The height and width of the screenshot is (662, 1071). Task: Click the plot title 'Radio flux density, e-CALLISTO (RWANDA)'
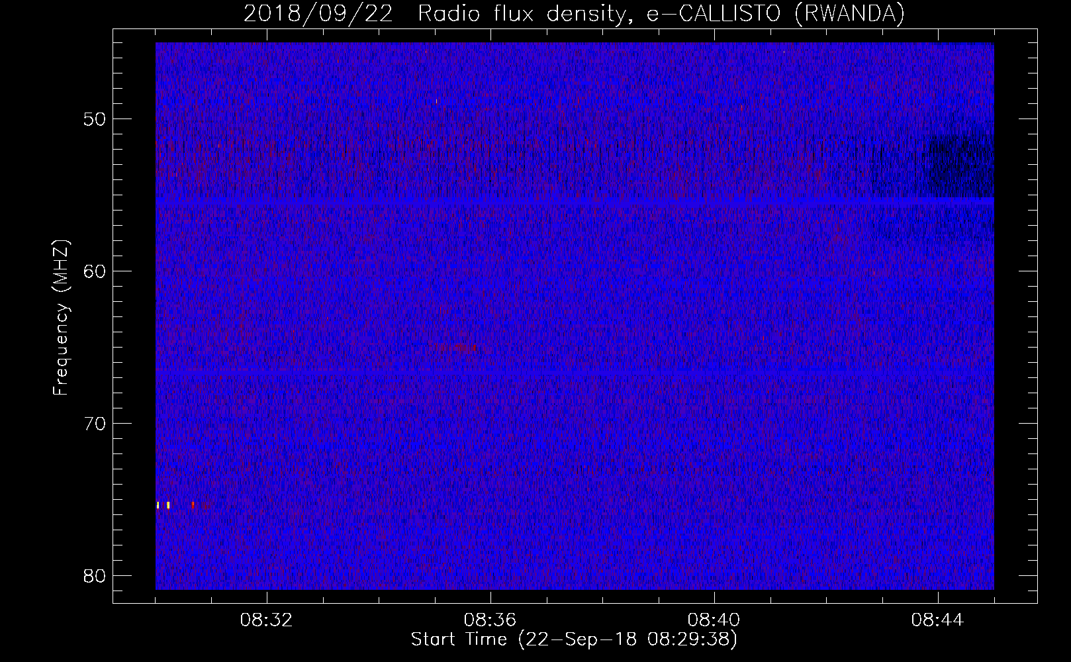661,14
